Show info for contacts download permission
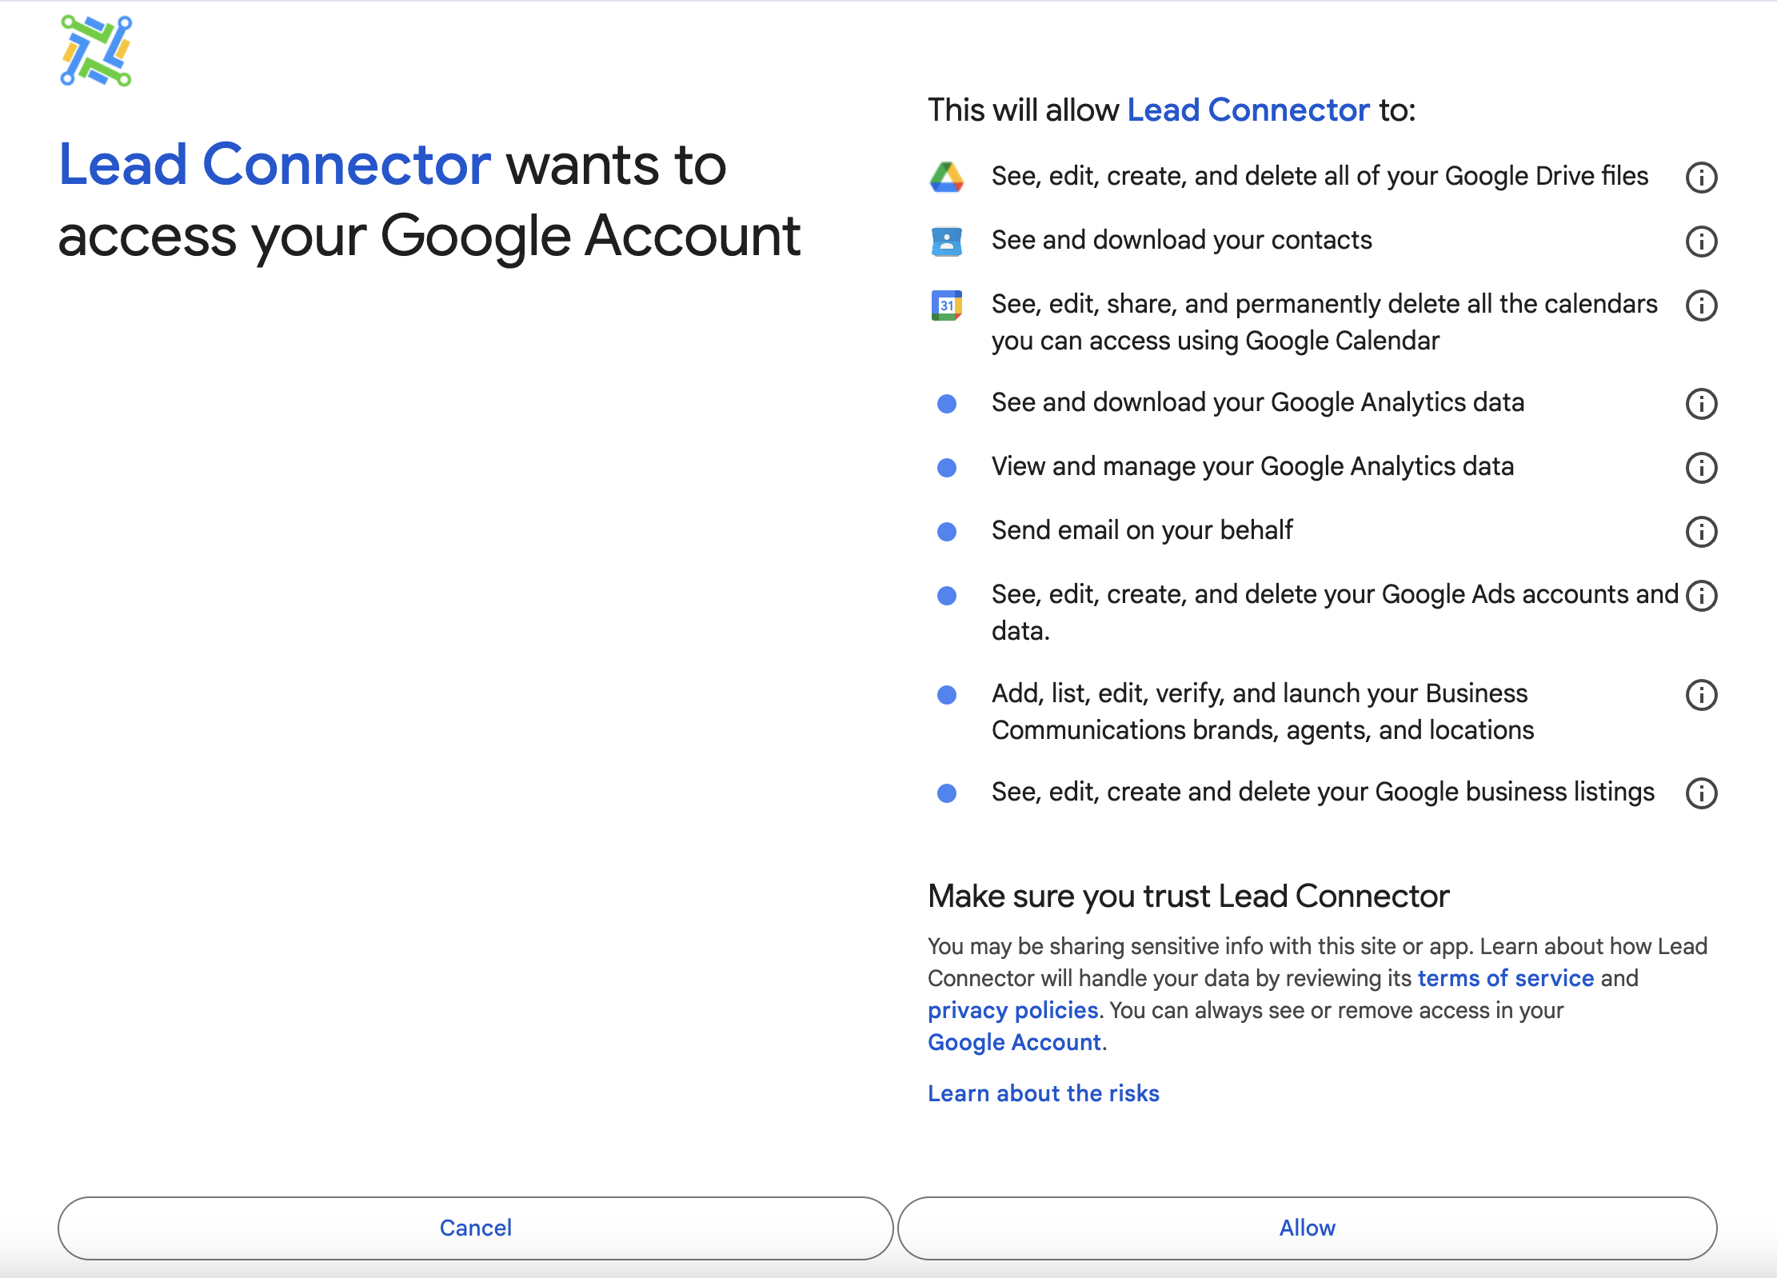The height and width of the screenshot is (1278, 1777). 1701,242
